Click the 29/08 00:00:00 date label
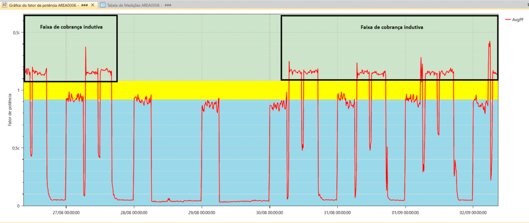Screen dimensions: 529x223 [x=201, y=212]
